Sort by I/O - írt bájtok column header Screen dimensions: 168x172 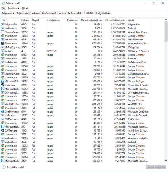pos(115,20)
